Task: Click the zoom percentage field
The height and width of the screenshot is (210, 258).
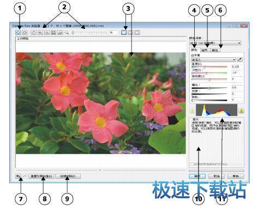Action: [113, 32]
